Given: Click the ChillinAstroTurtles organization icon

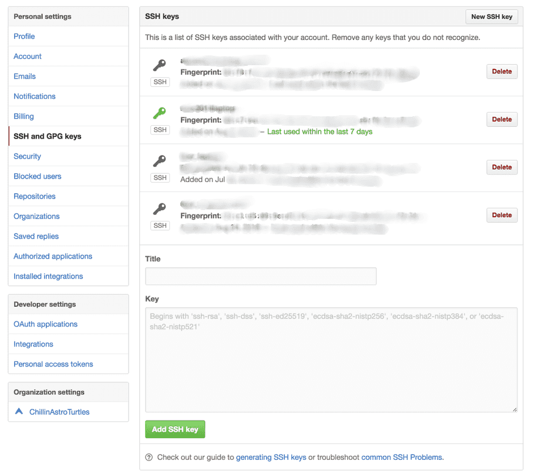Looking at the screenshot, I should [18, 412].
